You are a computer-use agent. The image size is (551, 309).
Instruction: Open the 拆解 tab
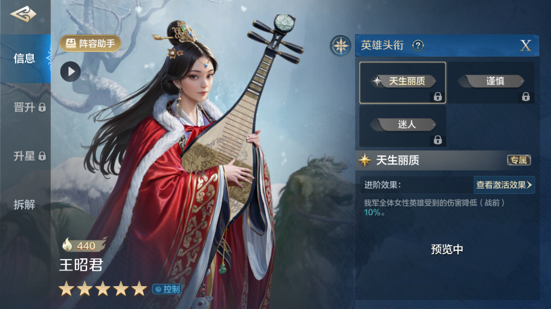[x=24, y=205]
